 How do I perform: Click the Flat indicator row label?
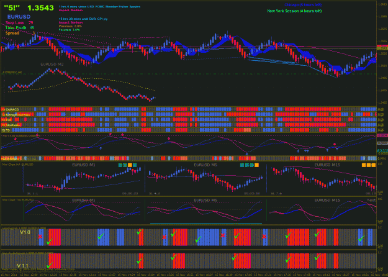click(x=11, y=158)
